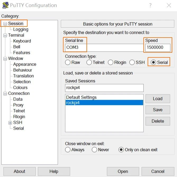177x177 pixels.
Task: Collapse the Connection tree node
Action: click(5, 94)
